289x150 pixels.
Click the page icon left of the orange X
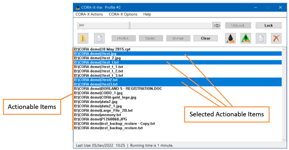pyautogui.click(x=261, y=38)
